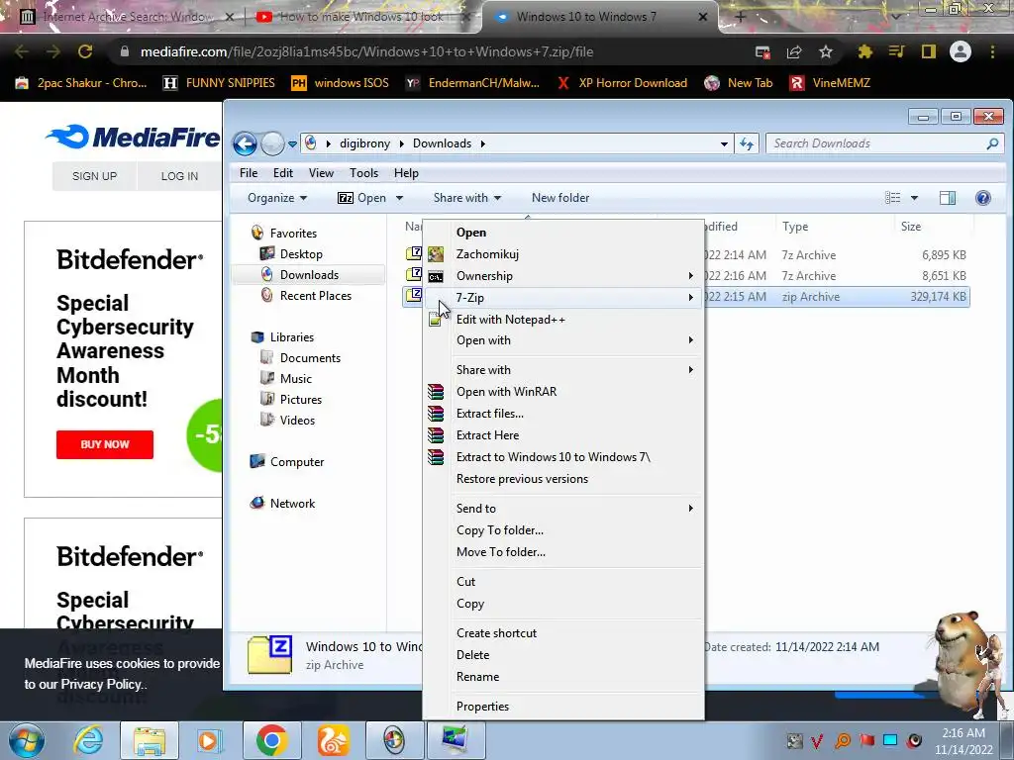This screenshot has width=1014, height=760.
Task: Click the WinRAR icon beside Extract Here
Action: tap(436, 435)
